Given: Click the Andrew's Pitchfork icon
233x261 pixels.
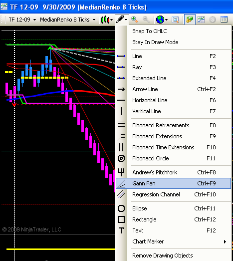Looking at the screenshot, I should [121, 172].
